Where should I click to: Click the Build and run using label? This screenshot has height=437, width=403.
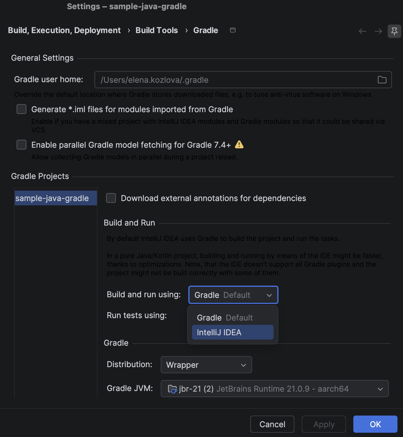(144, 294)
